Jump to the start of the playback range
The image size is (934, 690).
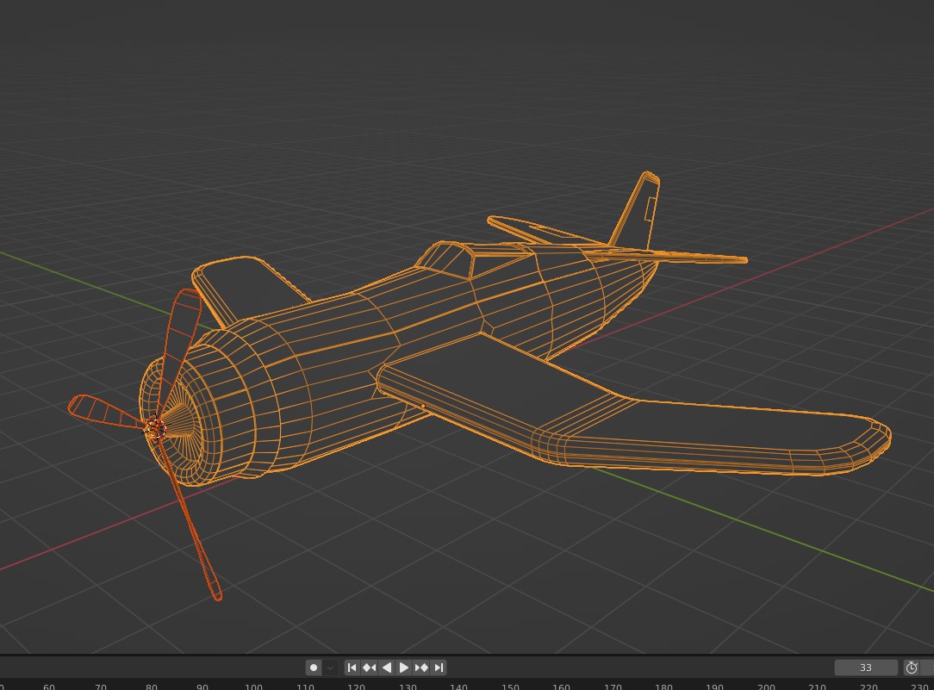click(x=352, y=667)
